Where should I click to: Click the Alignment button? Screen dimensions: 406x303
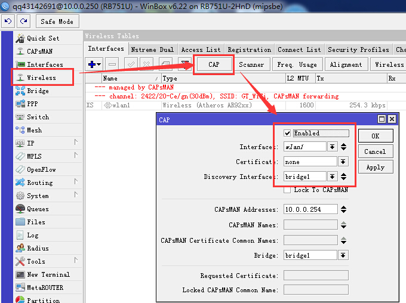(x=346, y=64)
